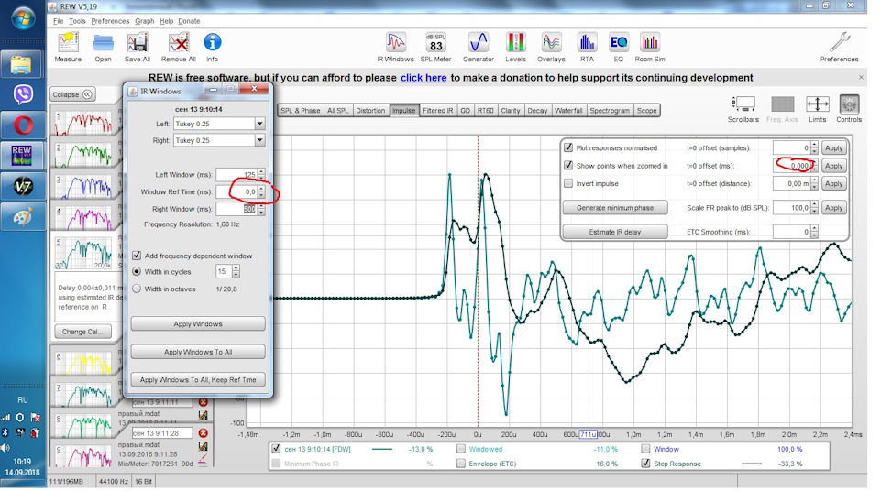This screenshot has height=491, width=880.
Task: Click the Freq. Axis icon
Action: (x=782, y=104)
